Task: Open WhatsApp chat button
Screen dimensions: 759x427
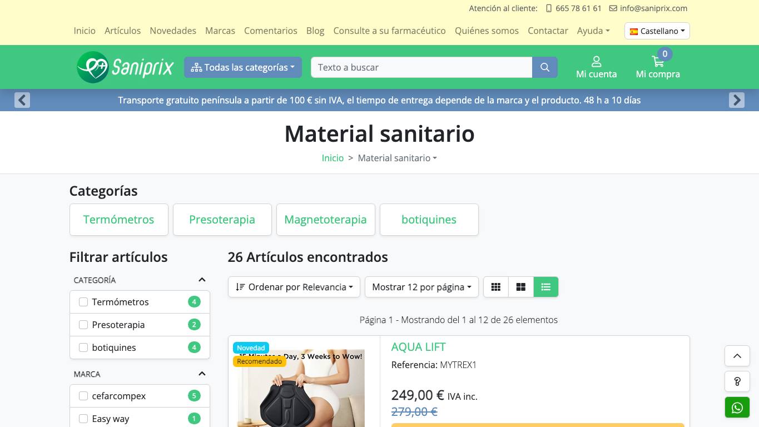Action: point(737,408)
